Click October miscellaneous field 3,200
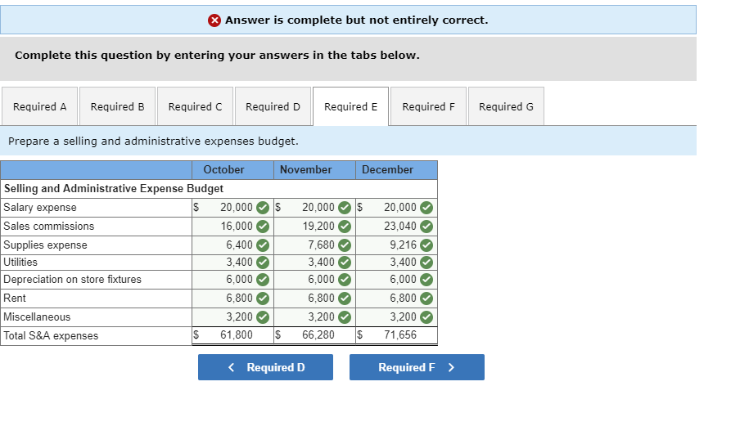740x440 pixels. 232,317
